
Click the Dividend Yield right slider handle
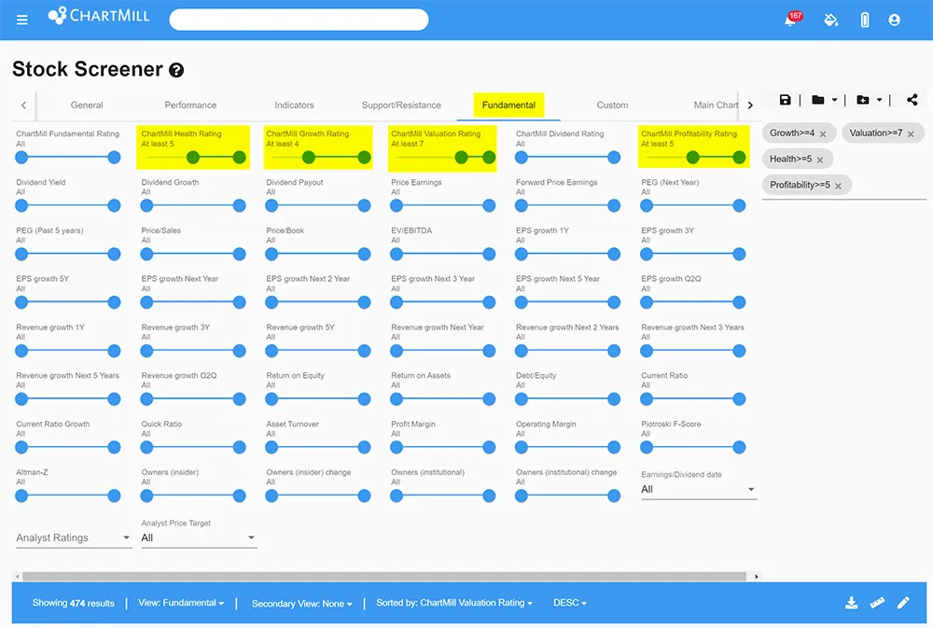(114, 205)
